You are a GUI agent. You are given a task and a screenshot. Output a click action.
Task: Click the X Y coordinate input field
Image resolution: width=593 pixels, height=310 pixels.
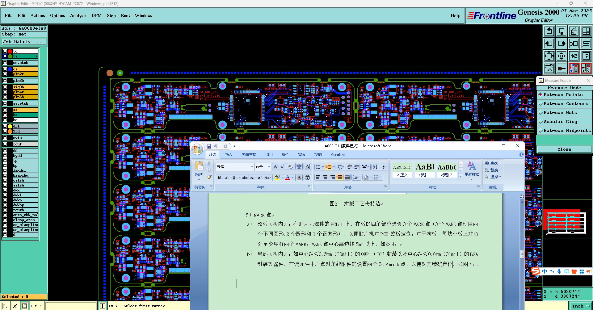tap(71, 306)
